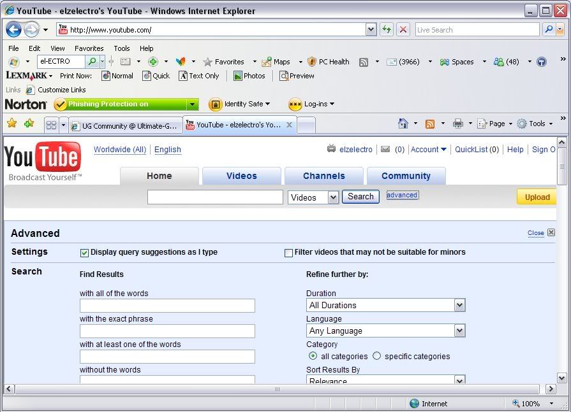Switch to the UG Community browser tab
The height and width of the screenshot is (412, 571).
126,125
